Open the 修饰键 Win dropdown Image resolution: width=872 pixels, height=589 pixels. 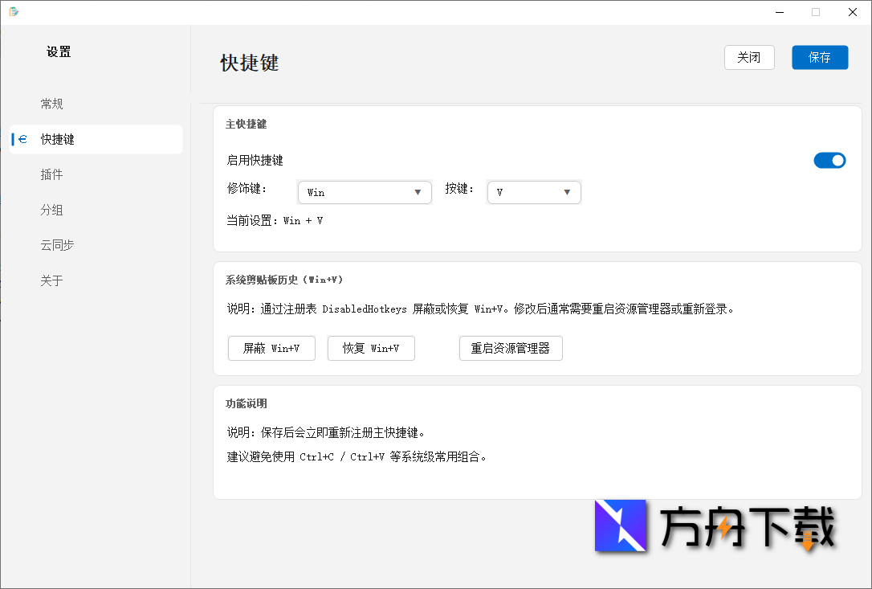click(x=365, y=192)
